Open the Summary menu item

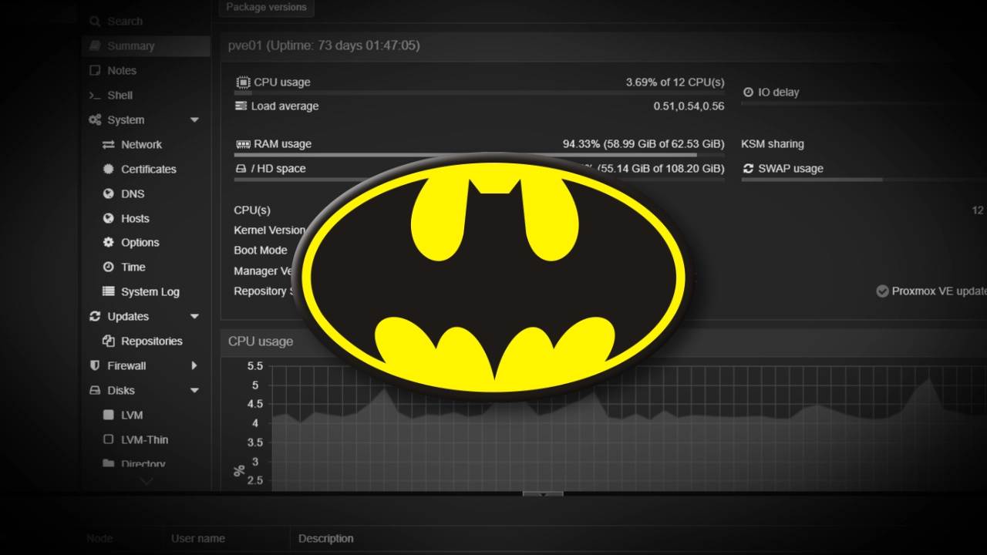click(130, 46)
